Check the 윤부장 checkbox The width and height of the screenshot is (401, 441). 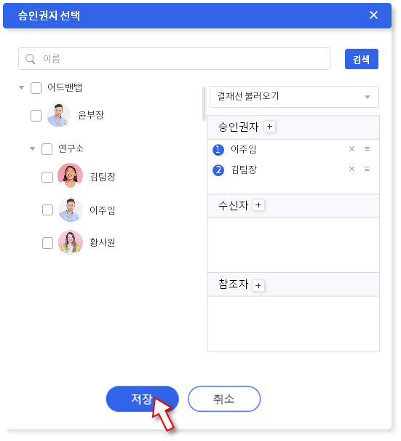pyautogui.click(x=36, y=116)
